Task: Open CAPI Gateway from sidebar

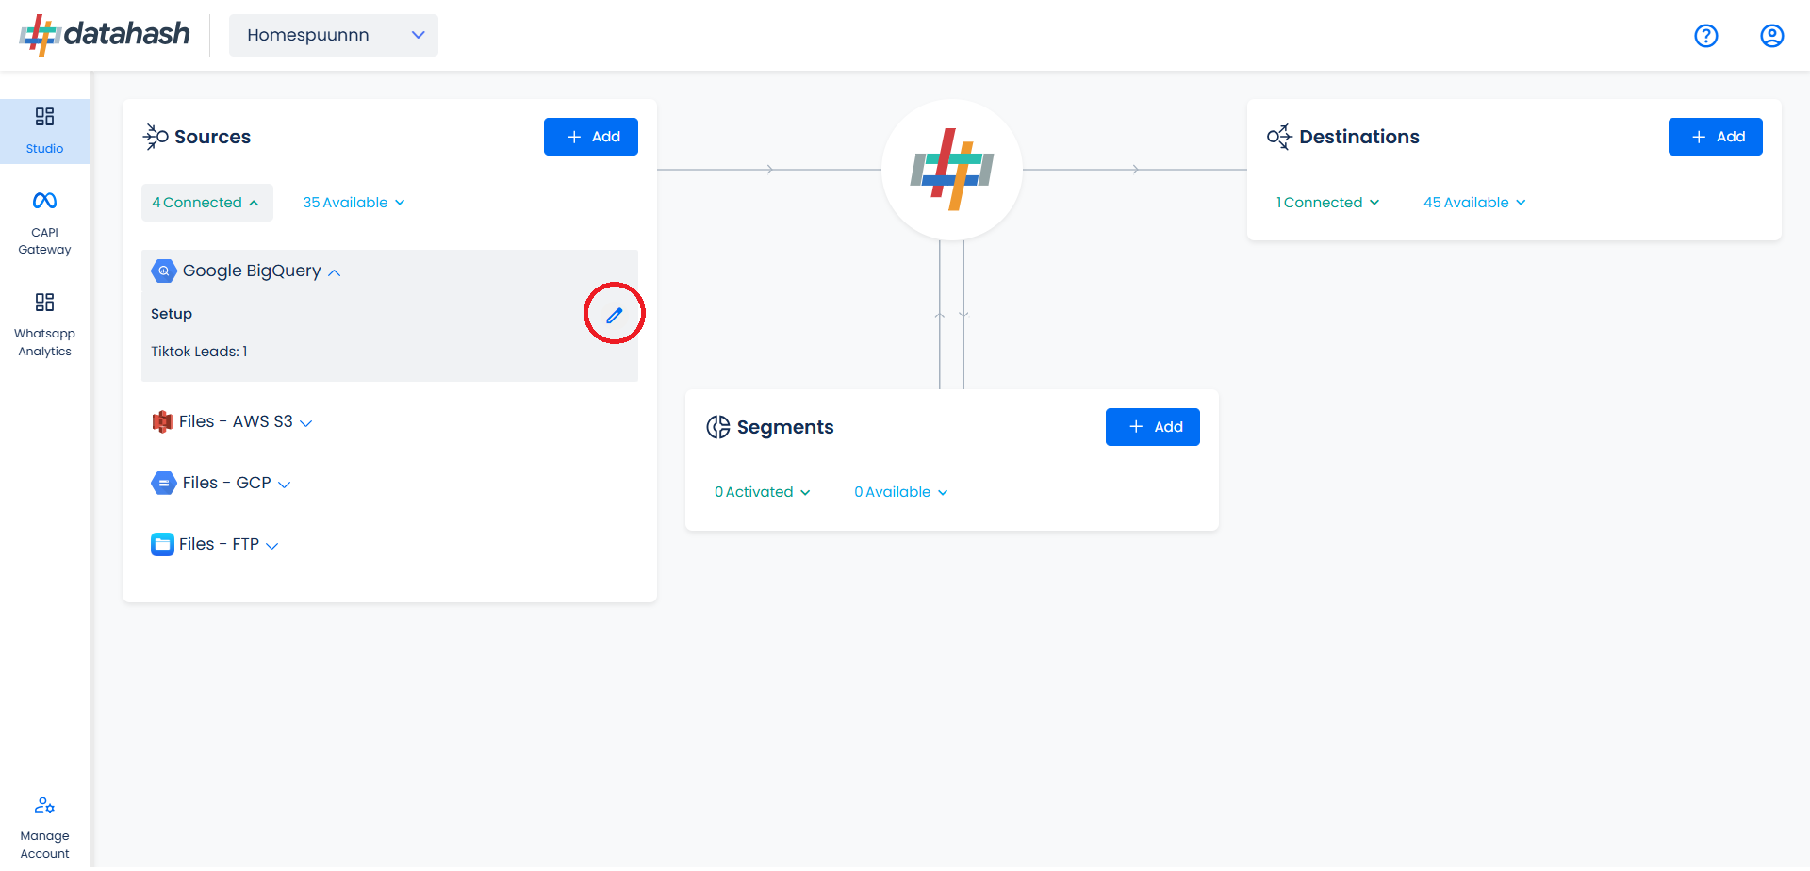Action: tap(44, 223)
